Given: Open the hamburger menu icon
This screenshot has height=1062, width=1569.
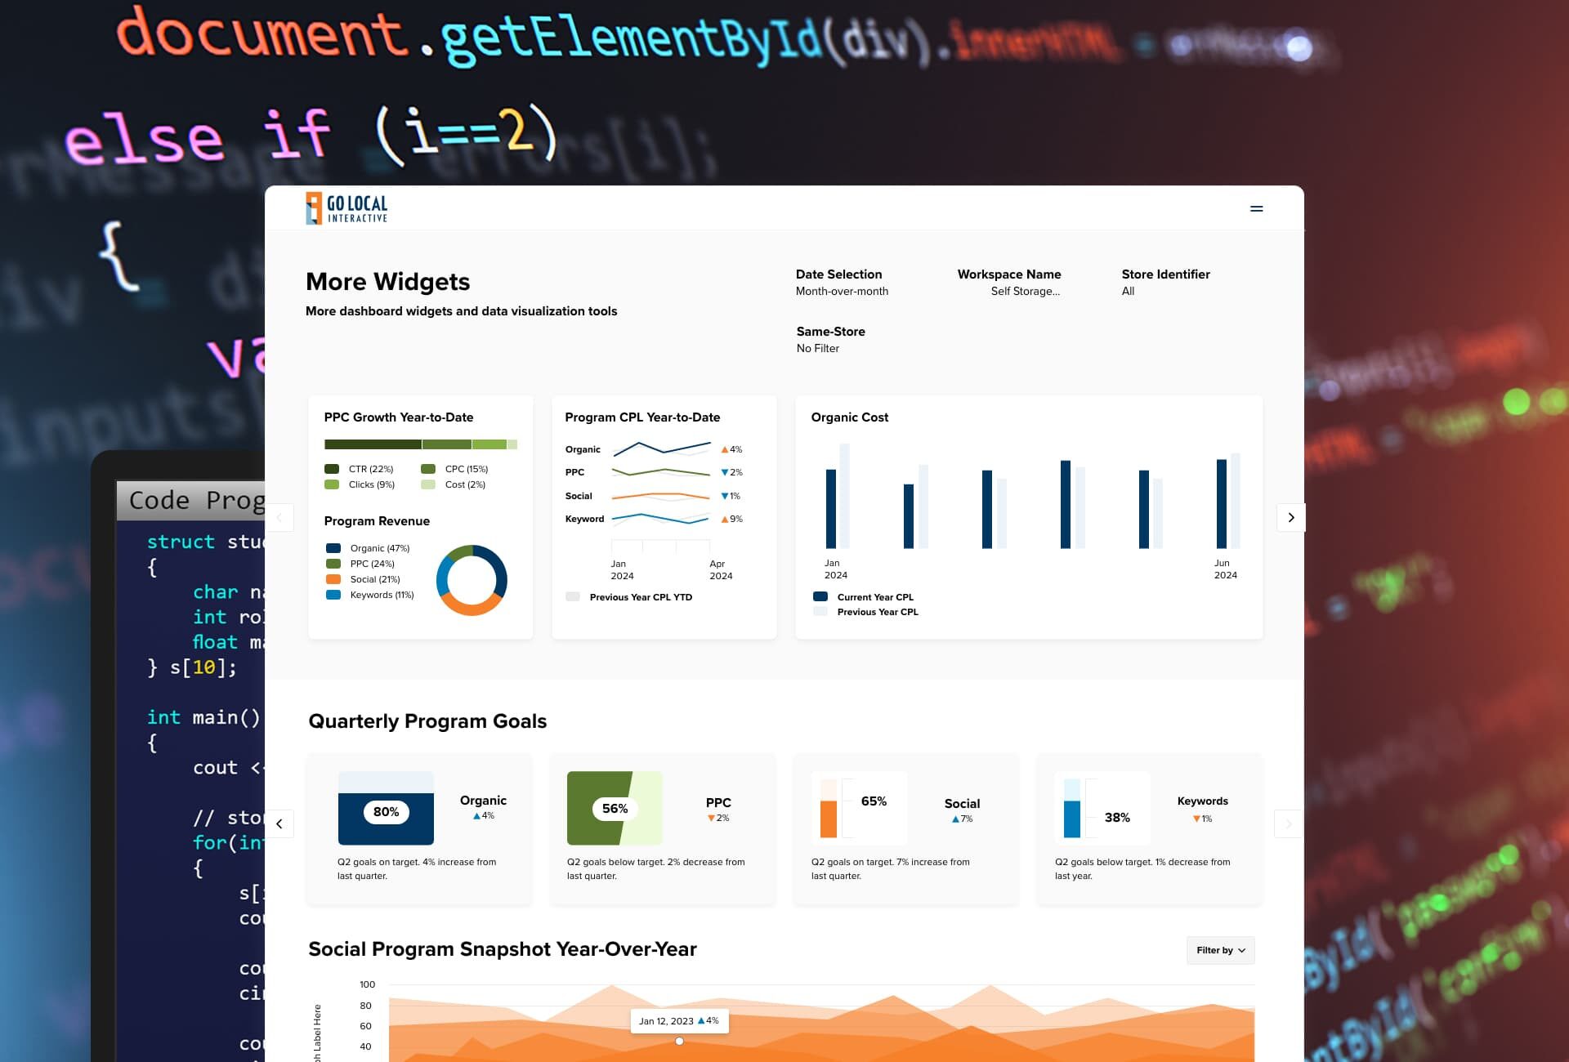Looking at the screenshot, I should (1256, 209).
